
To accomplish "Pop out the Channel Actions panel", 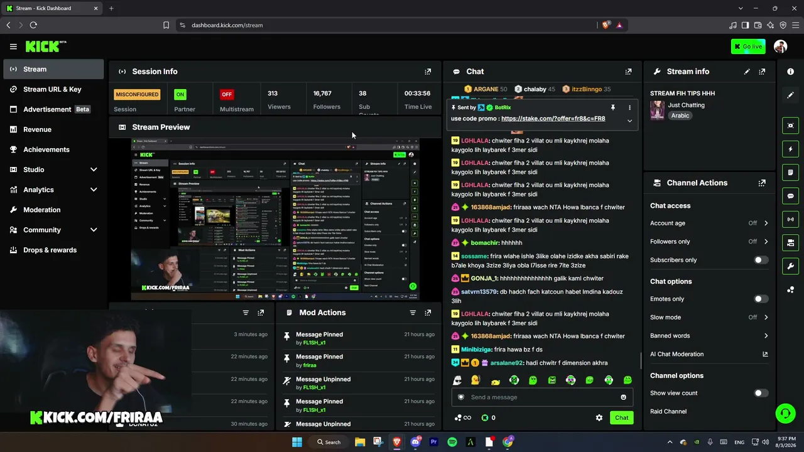I will click(762, 183).
